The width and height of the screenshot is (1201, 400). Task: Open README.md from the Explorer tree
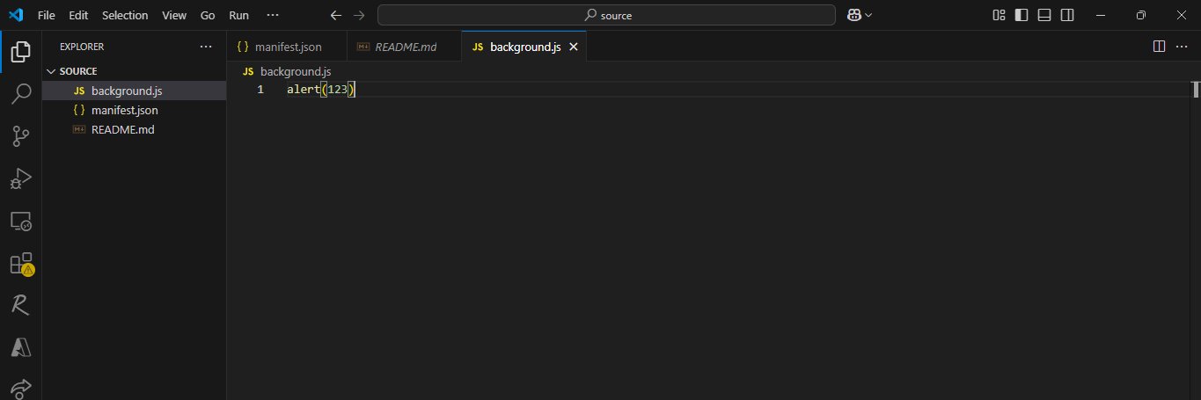(x=134, y=129)
